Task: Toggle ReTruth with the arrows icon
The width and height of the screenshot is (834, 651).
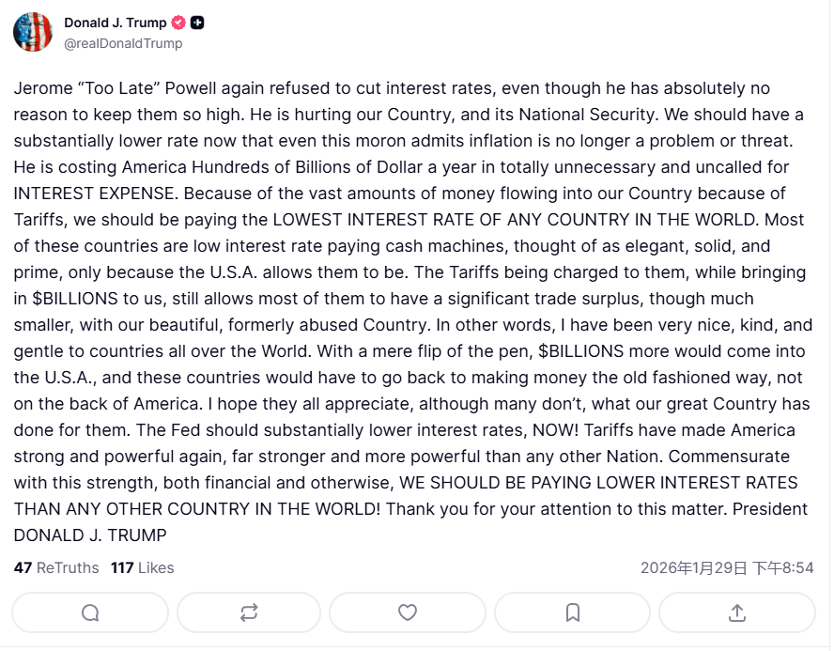Action: (249, 612)
